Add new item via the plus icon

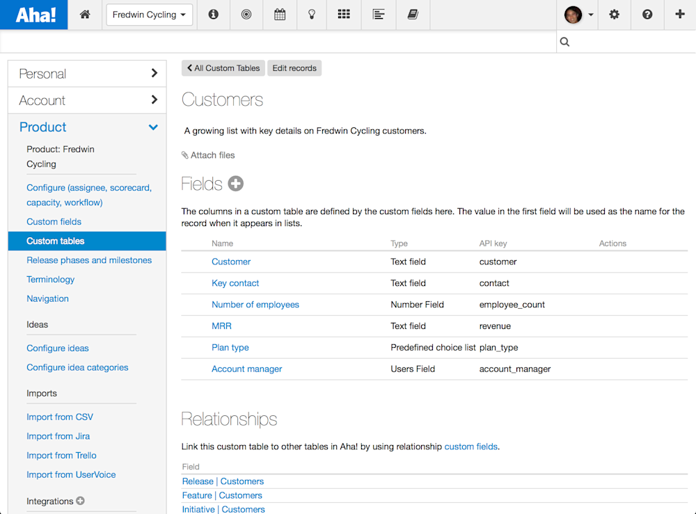point(680,15)
